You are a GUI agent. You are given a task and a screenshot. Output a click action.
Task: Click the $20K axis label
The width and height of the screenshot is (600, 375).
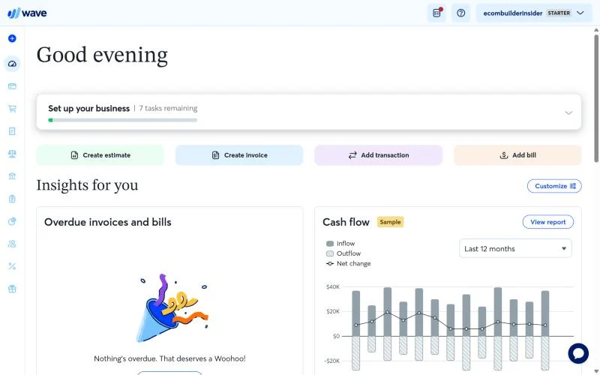[x=332, y=311]
